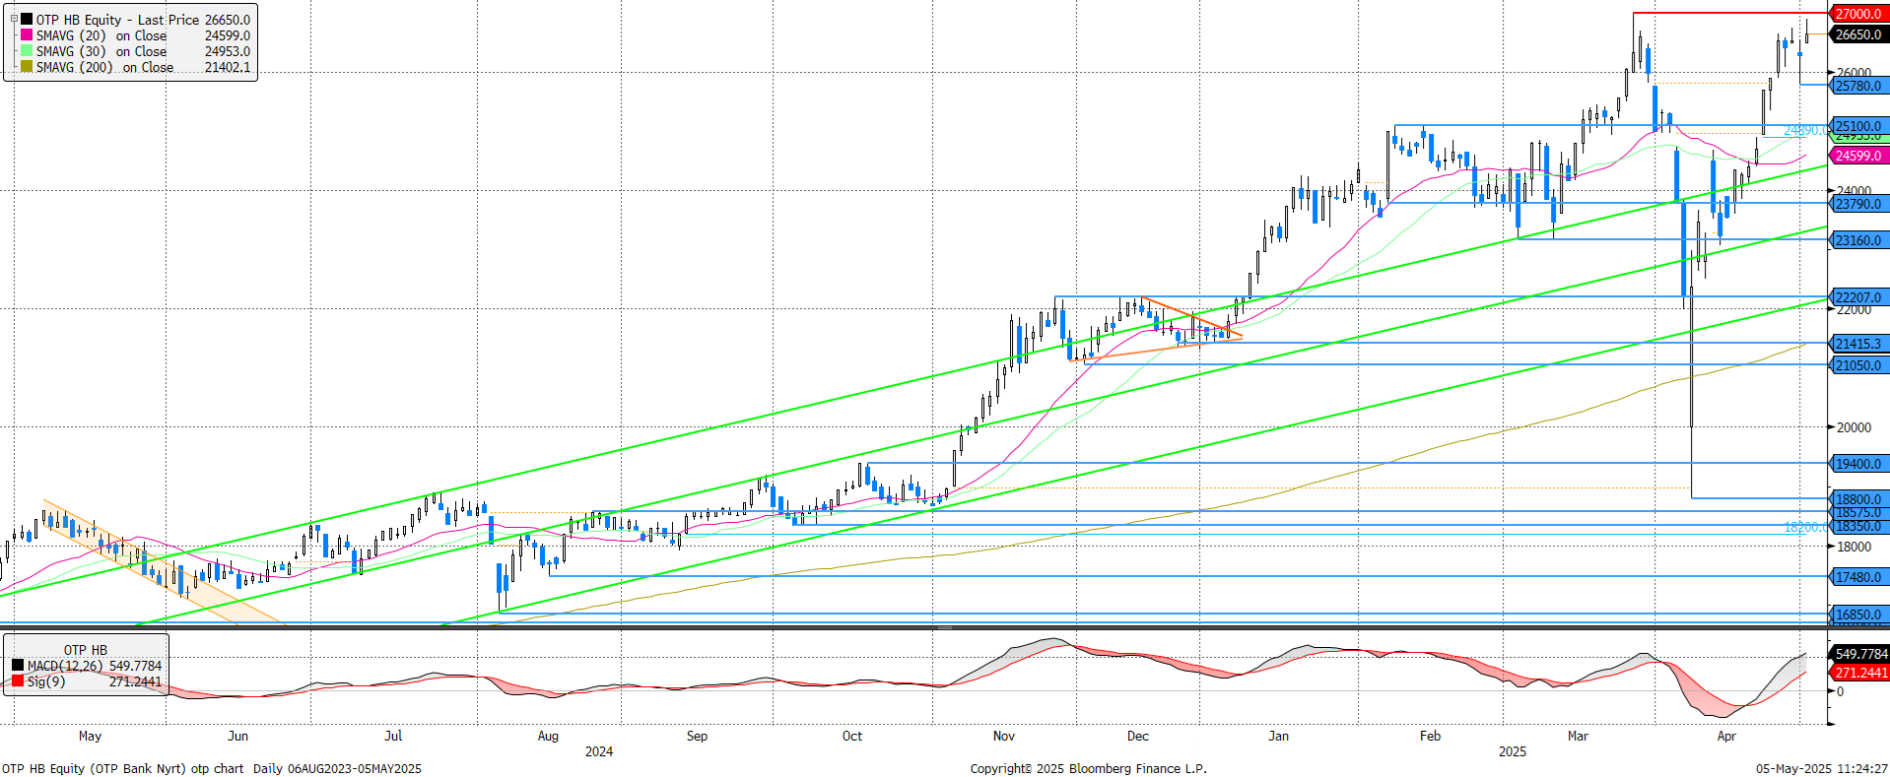This screenshot has width=1890, height=777.
Task: Click the 21402.1 value in the legend
Action: (228, 67)
